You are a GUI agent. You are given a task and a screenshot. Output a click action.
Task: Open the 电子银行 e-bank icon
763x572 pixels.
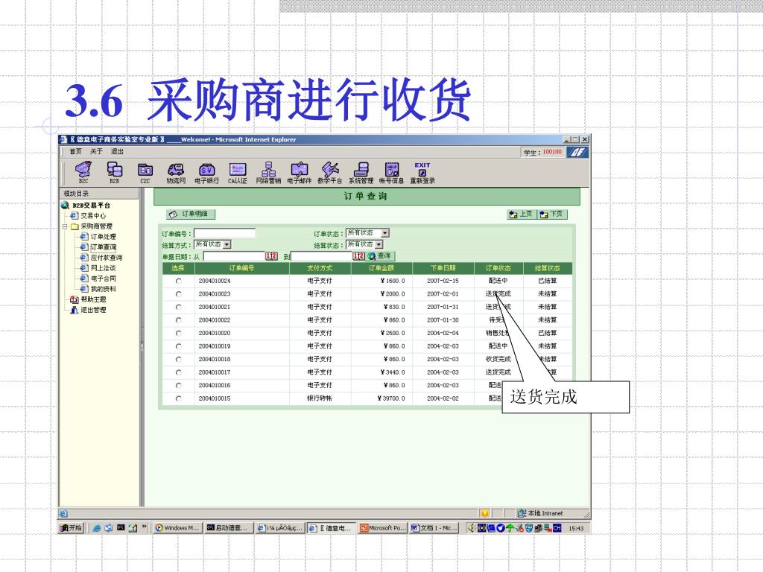(207, 172)
